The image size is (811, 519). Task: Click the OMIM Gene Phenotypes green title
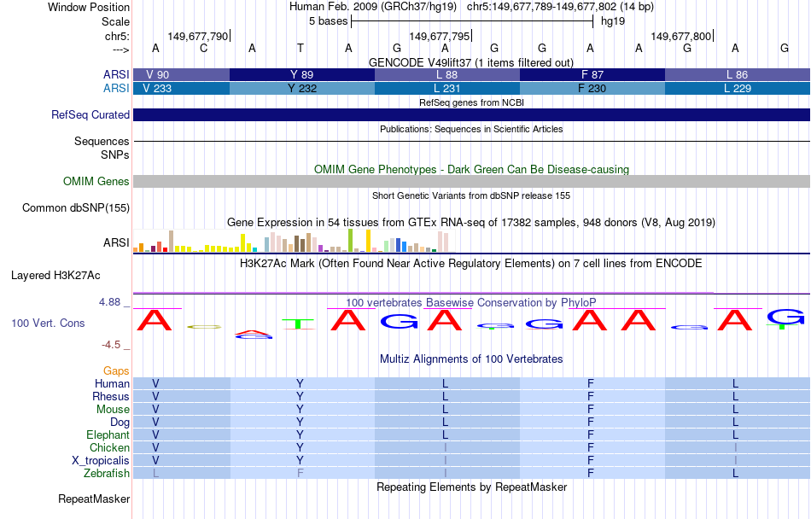tap(472, 170)
